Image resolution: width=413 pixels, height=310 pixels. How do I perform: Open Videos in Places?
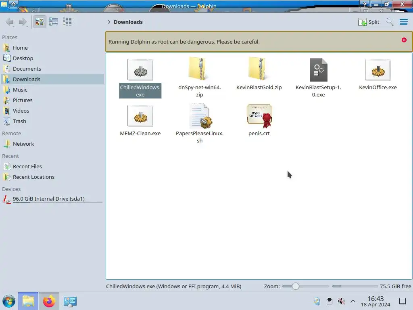52,111
